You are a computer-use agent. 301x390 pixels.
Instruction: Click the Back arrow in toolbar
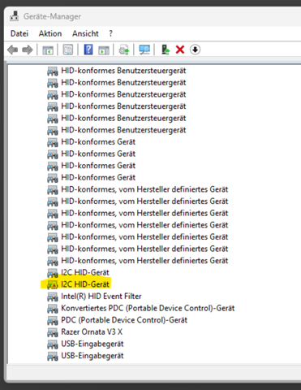click(x=12, y=50)
